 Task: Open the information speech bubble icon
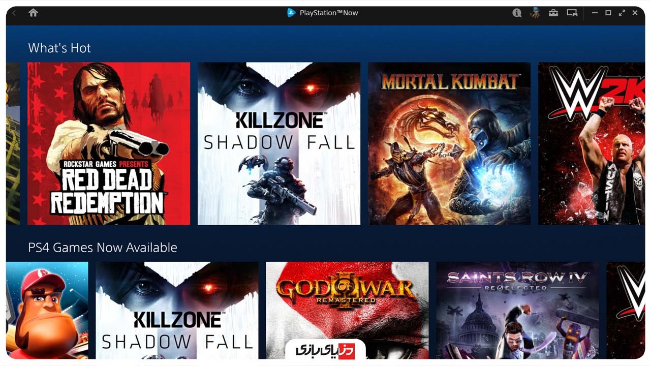(x=517, y=13)
